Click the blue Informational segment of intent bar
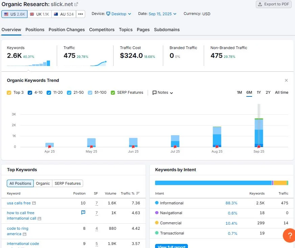Image resolution: width=295 pixels, height=248 pixels. (x=213, y=183)
